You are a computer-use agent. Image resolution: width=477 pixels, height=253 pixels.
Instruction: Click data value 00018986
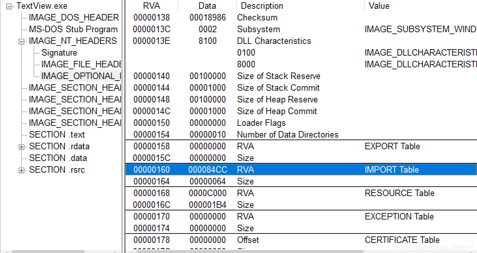click(208, 18)
